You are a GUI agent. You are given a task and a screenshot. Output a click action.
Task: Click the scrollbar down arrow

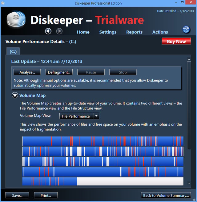tap(189, 183)
